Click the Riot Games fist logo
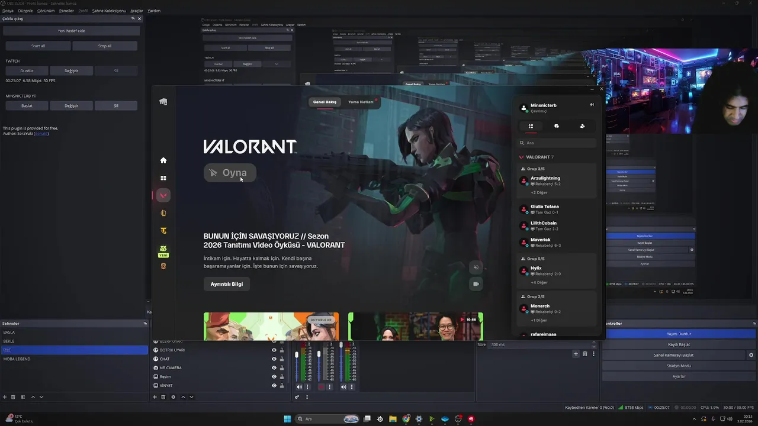 pos(163,102)
